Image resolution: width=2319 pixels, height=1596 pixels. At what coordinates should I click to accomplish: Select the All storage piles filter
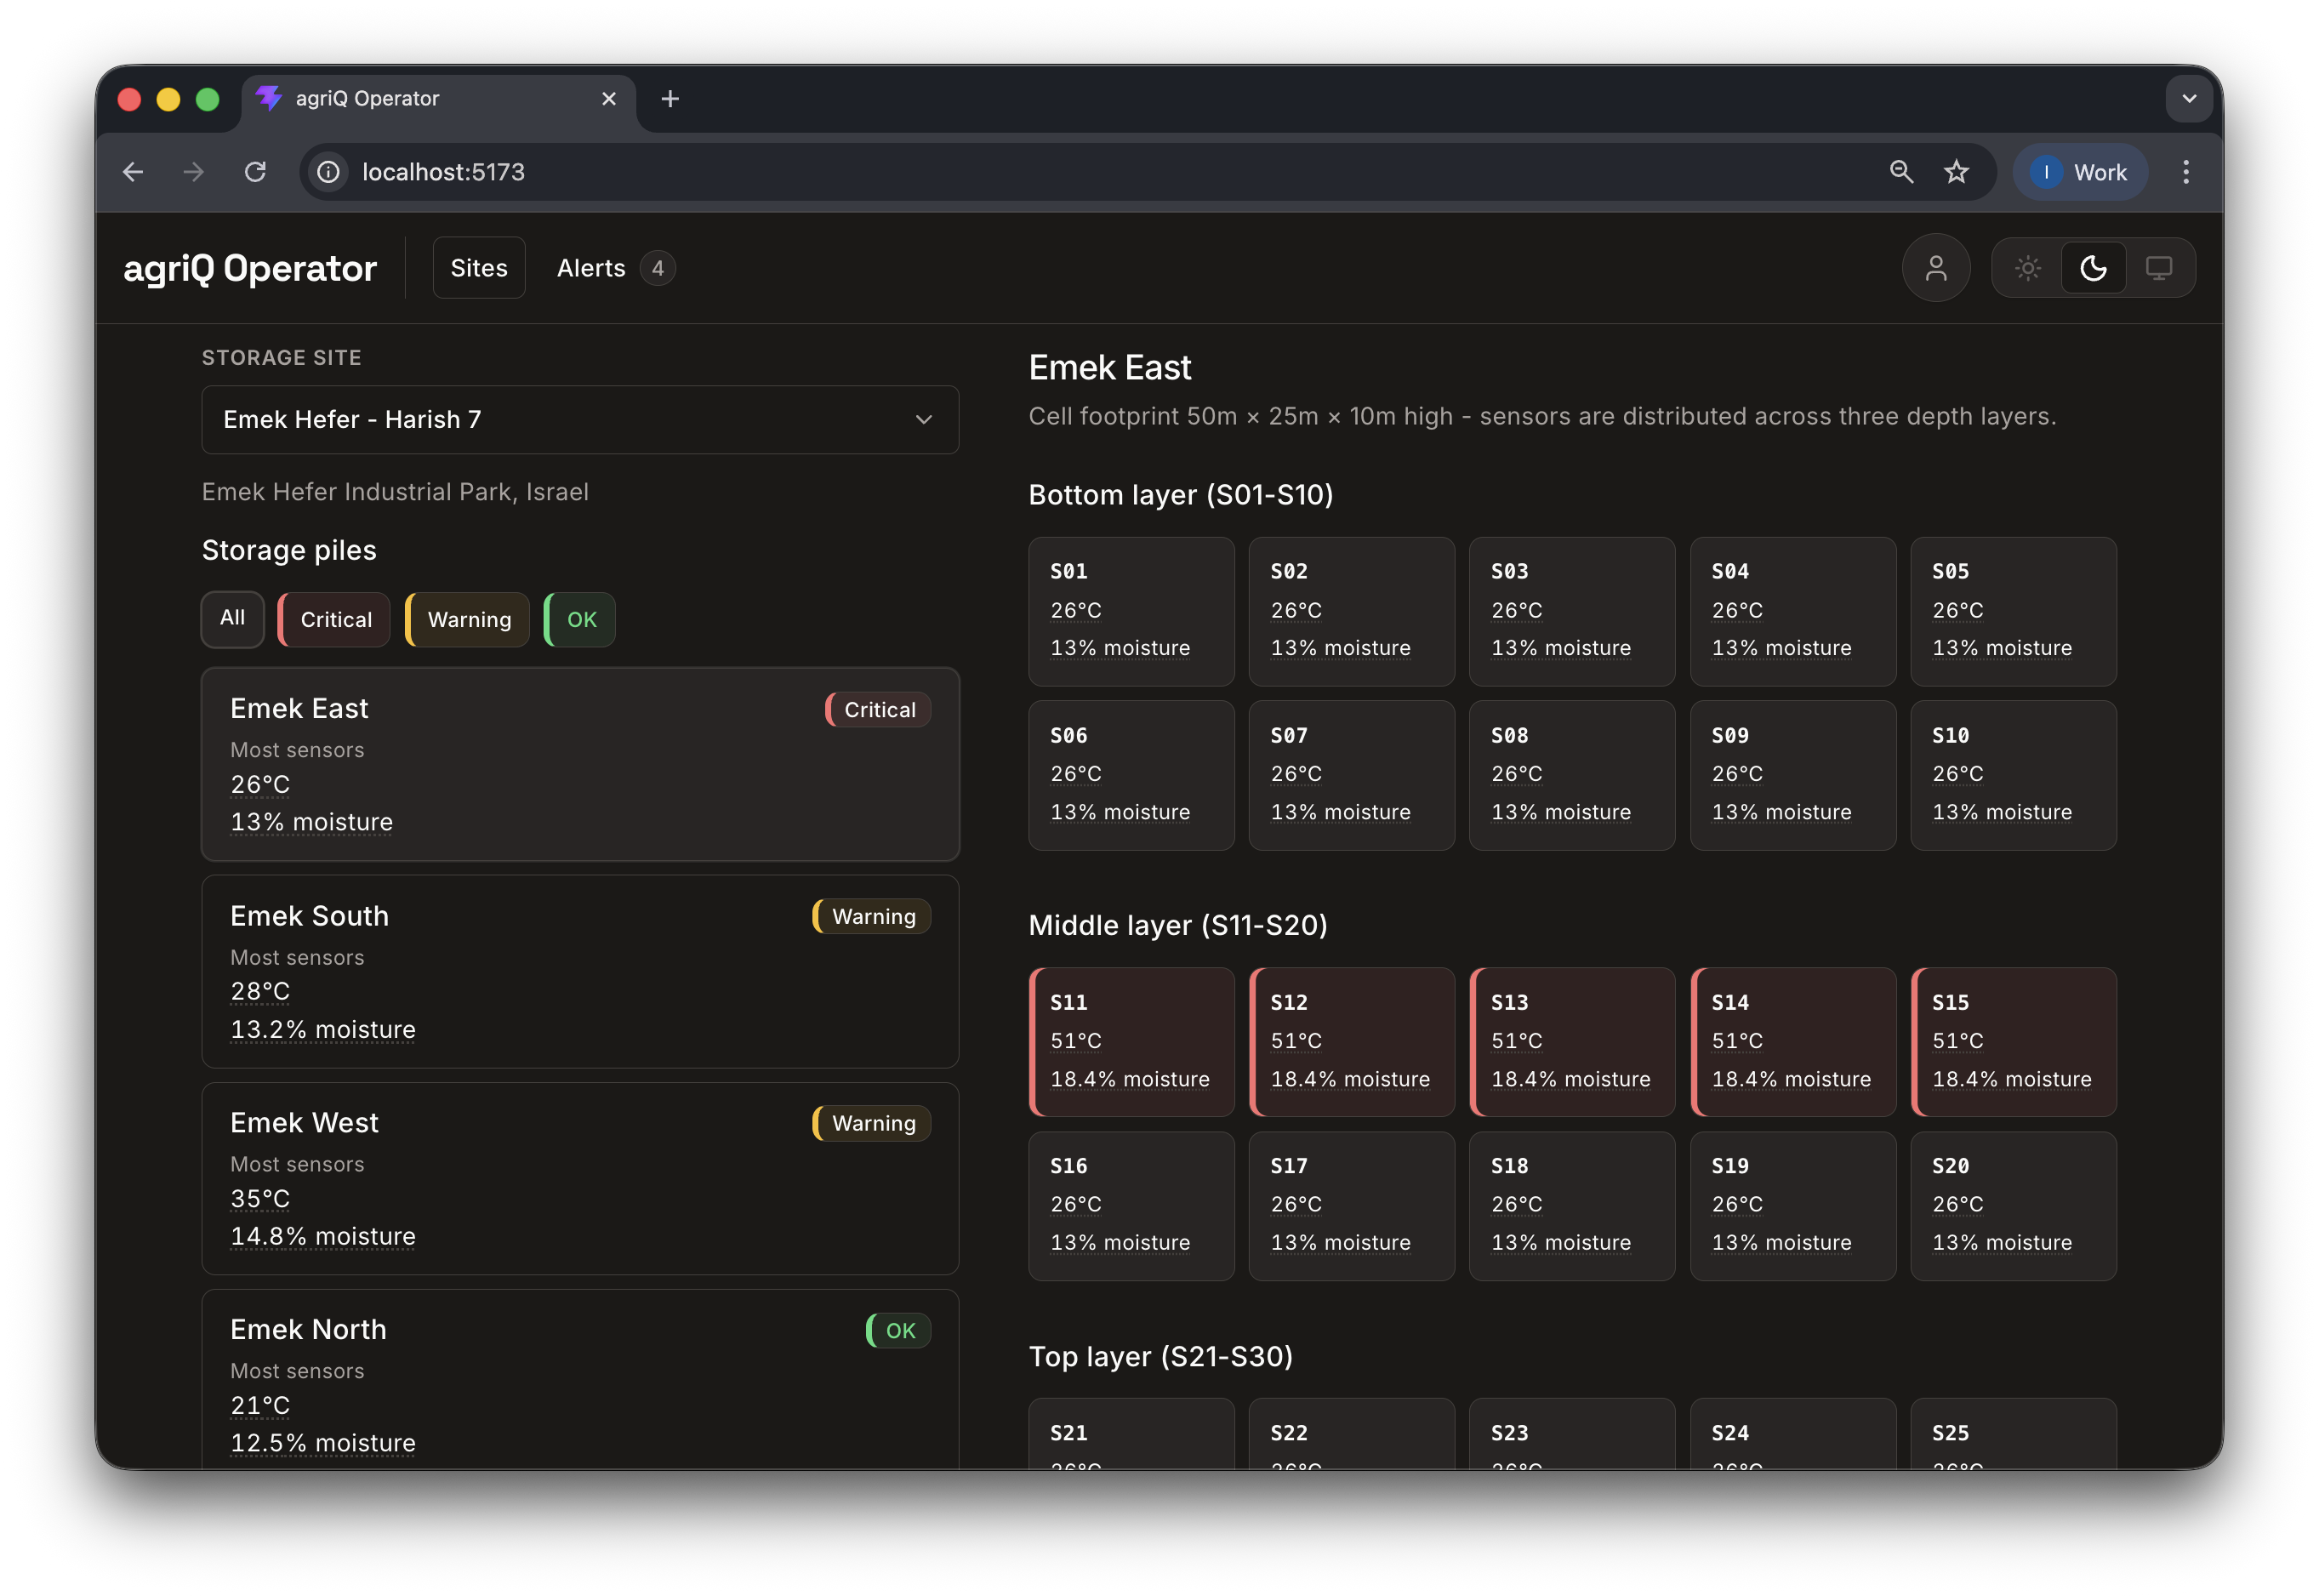231,619
